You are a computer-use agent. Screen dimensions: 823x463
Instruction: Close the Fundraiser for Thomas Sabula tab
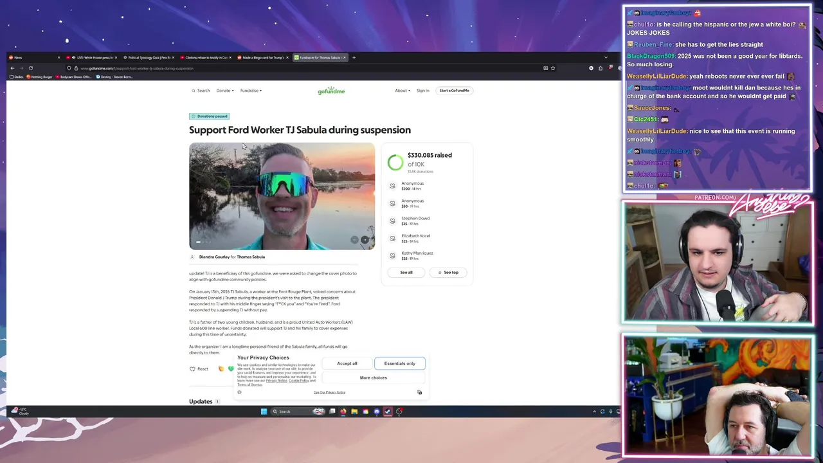(345, 57)
